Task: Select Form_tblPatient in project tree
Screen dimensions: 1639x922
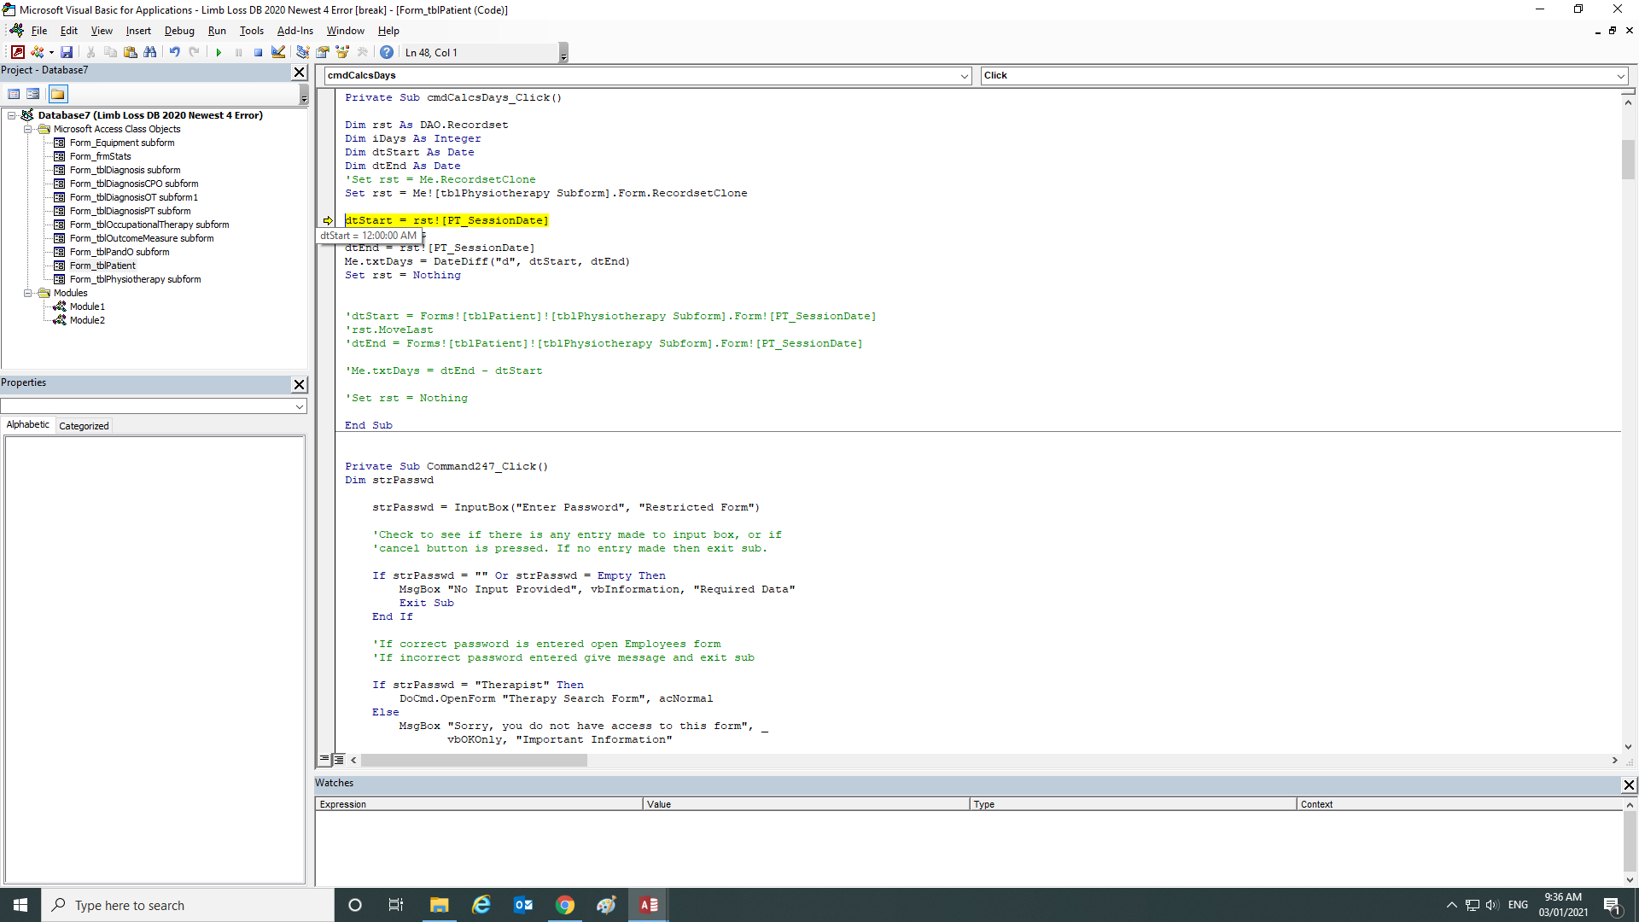Action: (102, 266)
